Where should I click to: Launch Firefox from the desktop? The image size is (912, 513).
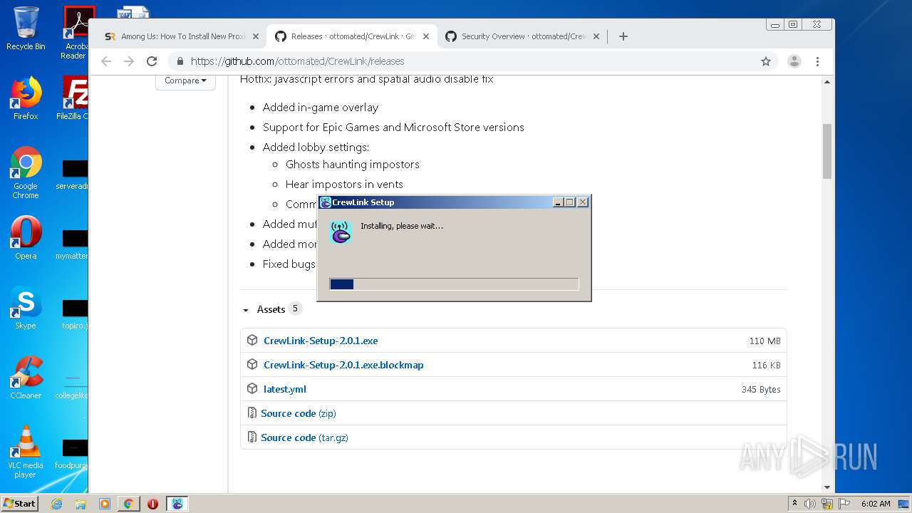point(26,98)
